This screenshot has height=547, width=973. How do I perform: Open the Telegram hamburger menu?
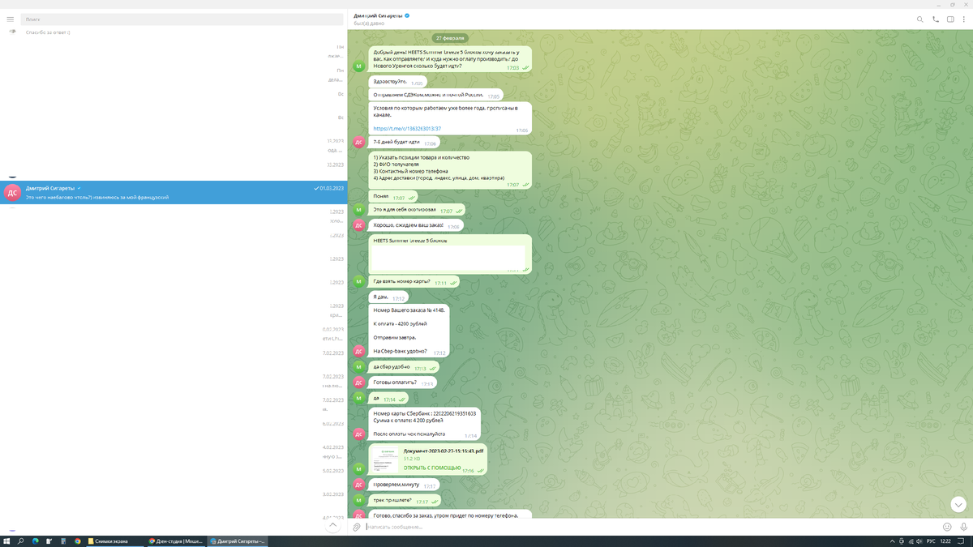click(10, 18)
